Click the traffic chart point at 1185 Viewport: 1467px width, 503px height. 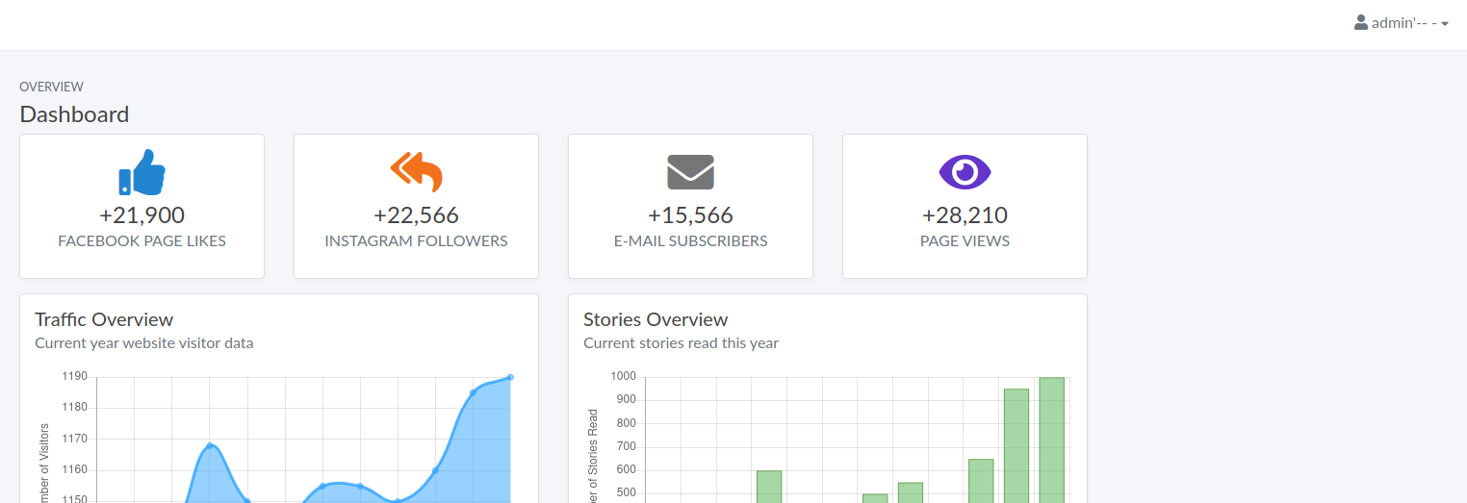(473, 392)
